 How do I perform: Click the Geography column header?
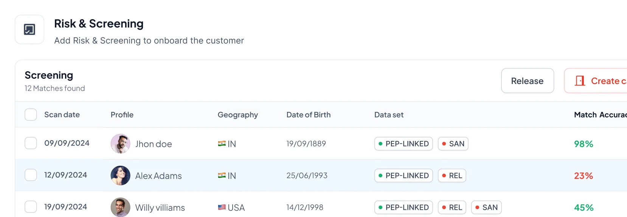237,115
